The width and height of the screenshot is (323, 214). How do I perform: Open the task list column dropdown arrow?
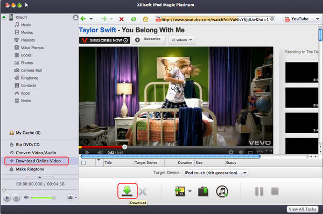coord(99,160)
